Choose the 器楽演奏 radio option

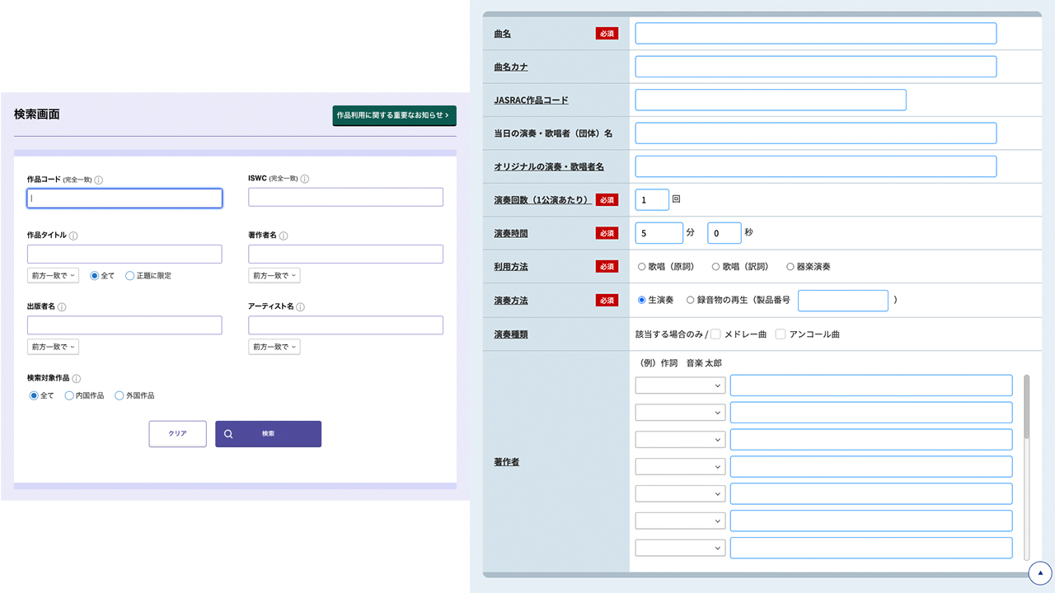click(790, 267)
